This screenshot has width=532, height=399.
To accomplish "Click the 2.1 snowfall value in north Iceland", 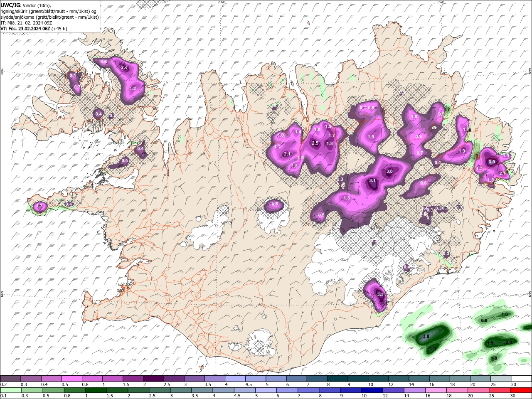I will click(x=287, y=154).
